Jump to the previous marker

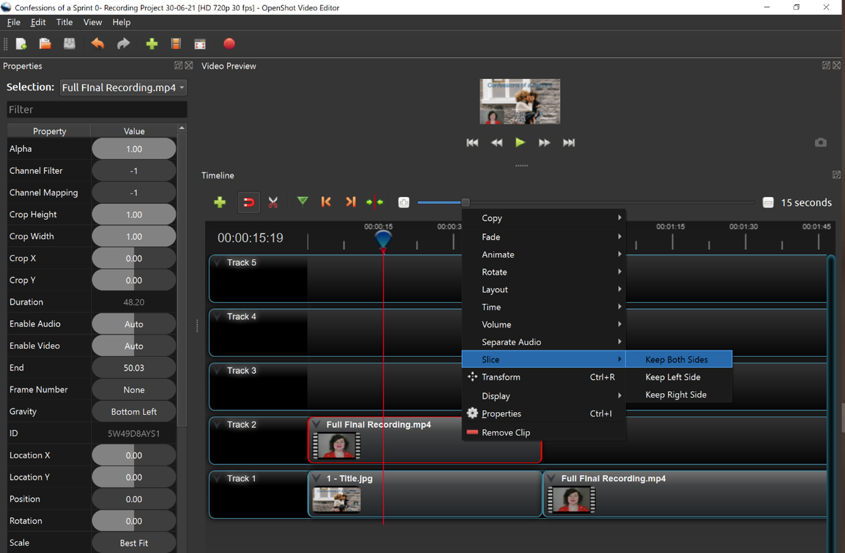(x=326, y=202)
